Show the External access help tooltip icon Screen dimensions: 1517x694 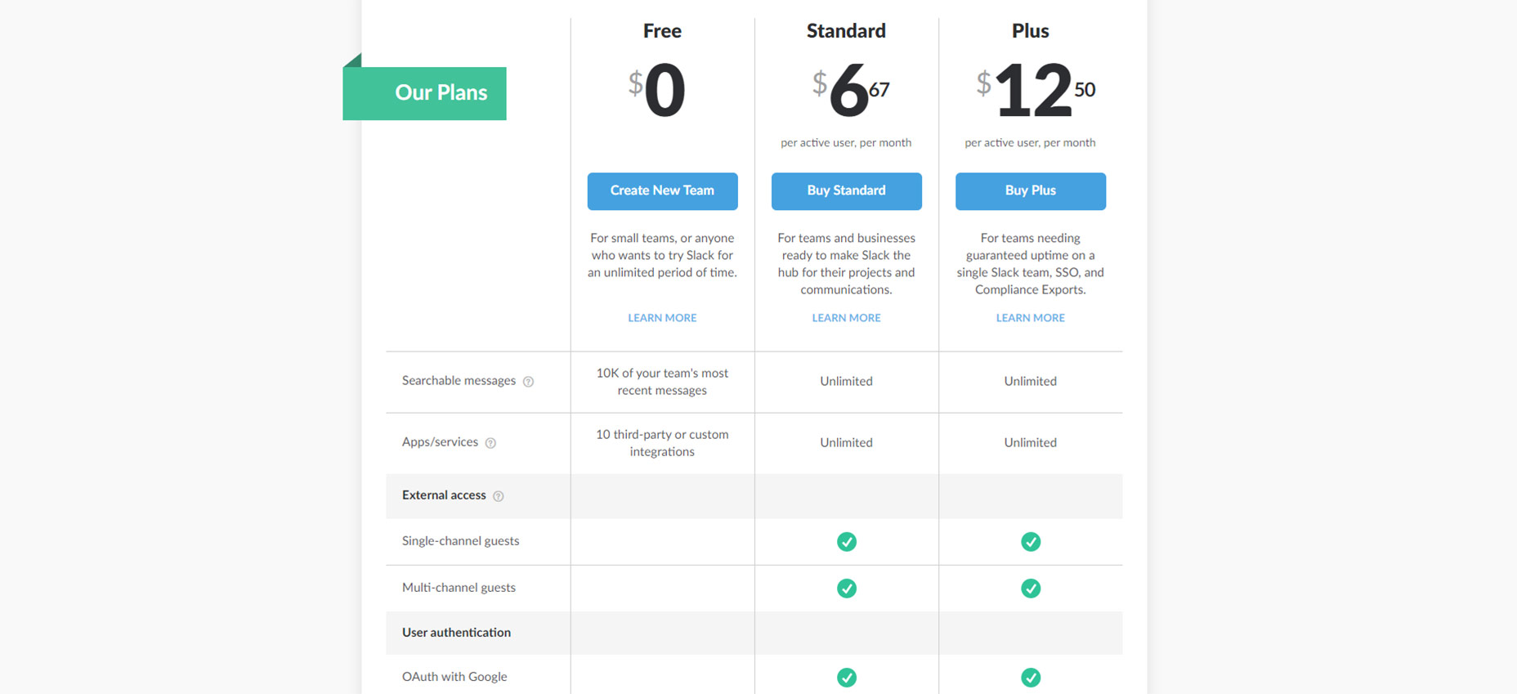pos(498,496)
